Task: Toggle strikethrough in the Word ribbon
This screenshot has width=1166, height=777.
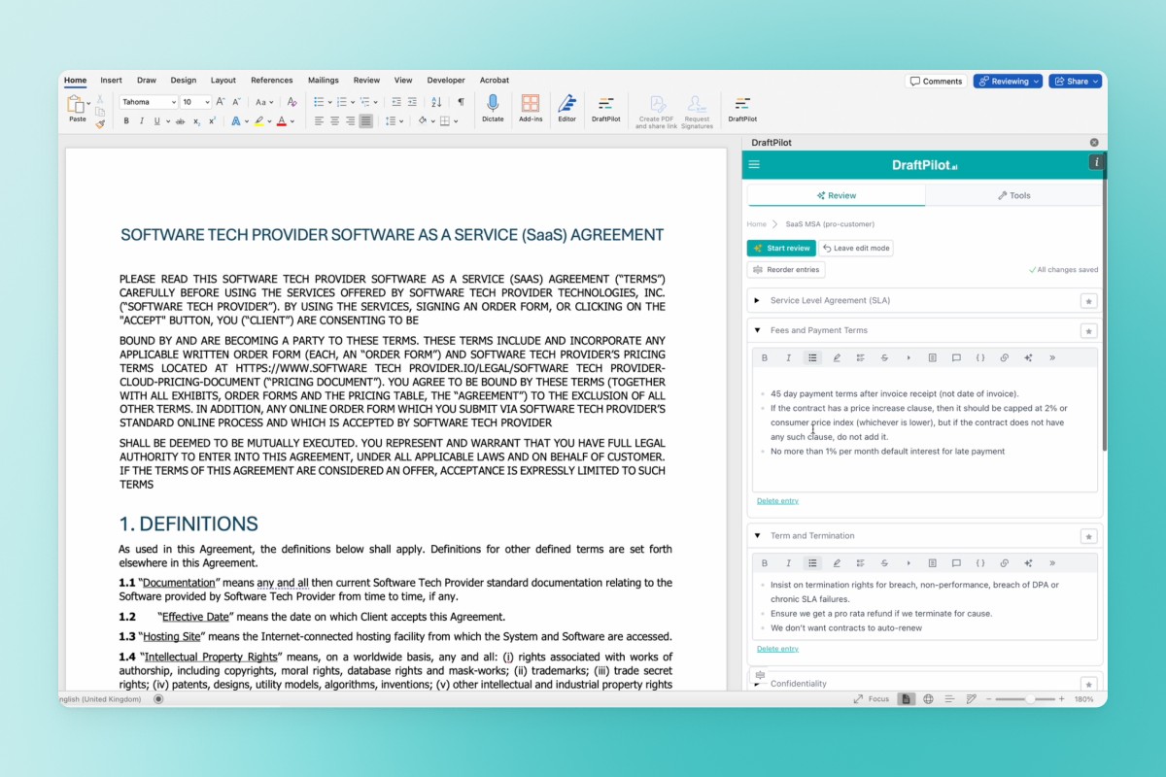Action: click(180, 121)
